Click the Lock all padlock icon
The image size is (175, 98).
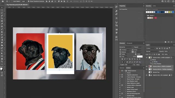(x=159, y=54)
